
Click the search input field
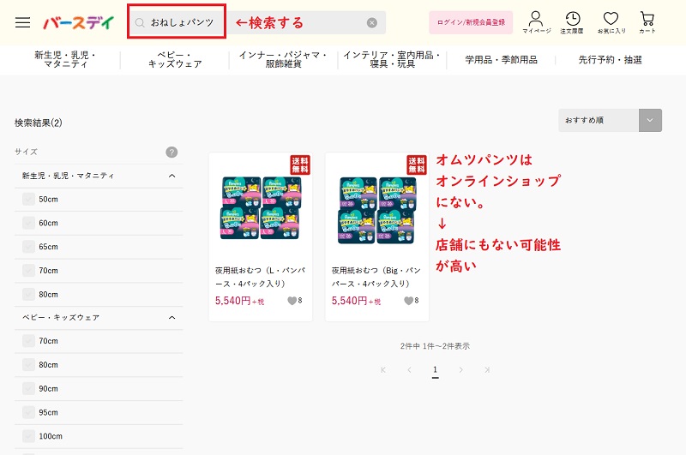182,22
